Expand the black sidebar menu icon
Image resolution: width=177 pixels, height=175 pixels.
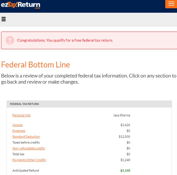coord(4,19)
